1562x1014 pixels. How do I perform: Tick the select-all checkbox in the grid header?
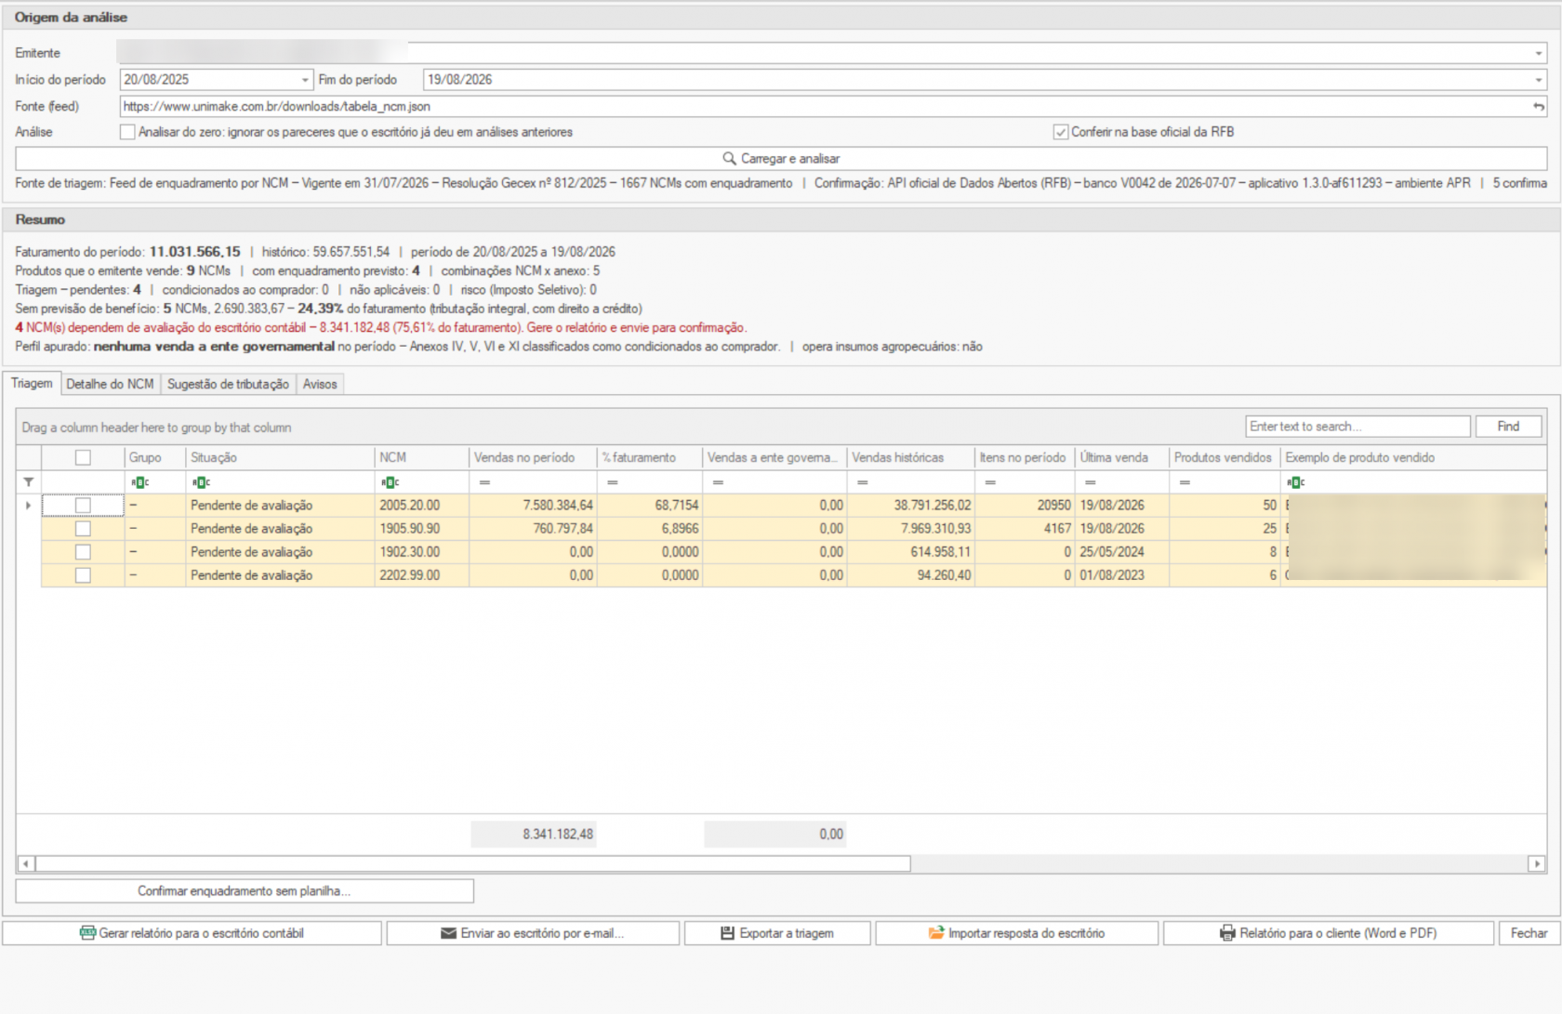(x=83, y=457)
